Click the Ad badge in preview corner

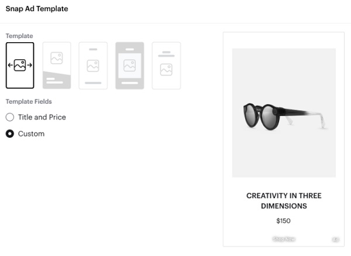click(335, 240)
